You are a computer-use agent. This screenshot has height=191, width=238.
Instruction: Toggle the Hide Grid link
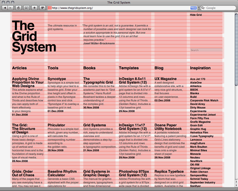pos(196,15)
